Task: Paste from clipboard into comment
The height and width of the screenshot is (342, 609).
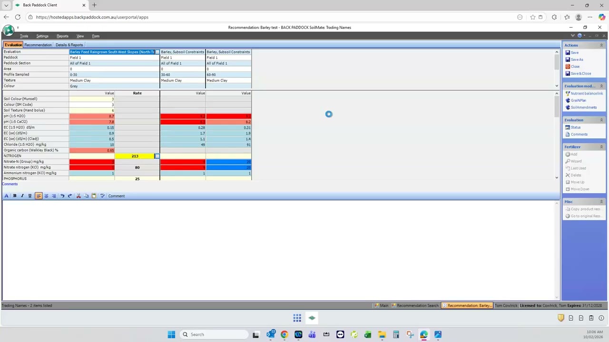Action: coord(94,196)
